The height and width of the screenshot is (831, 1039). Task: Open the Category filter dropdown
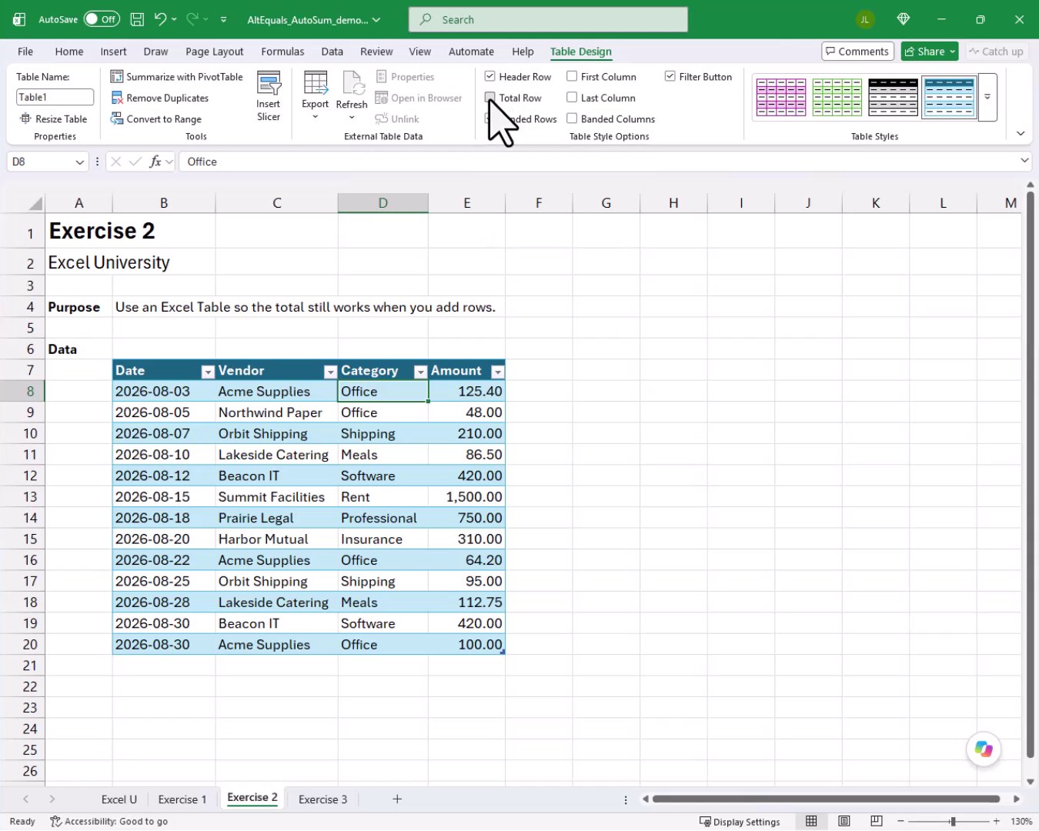click(420, 372)
